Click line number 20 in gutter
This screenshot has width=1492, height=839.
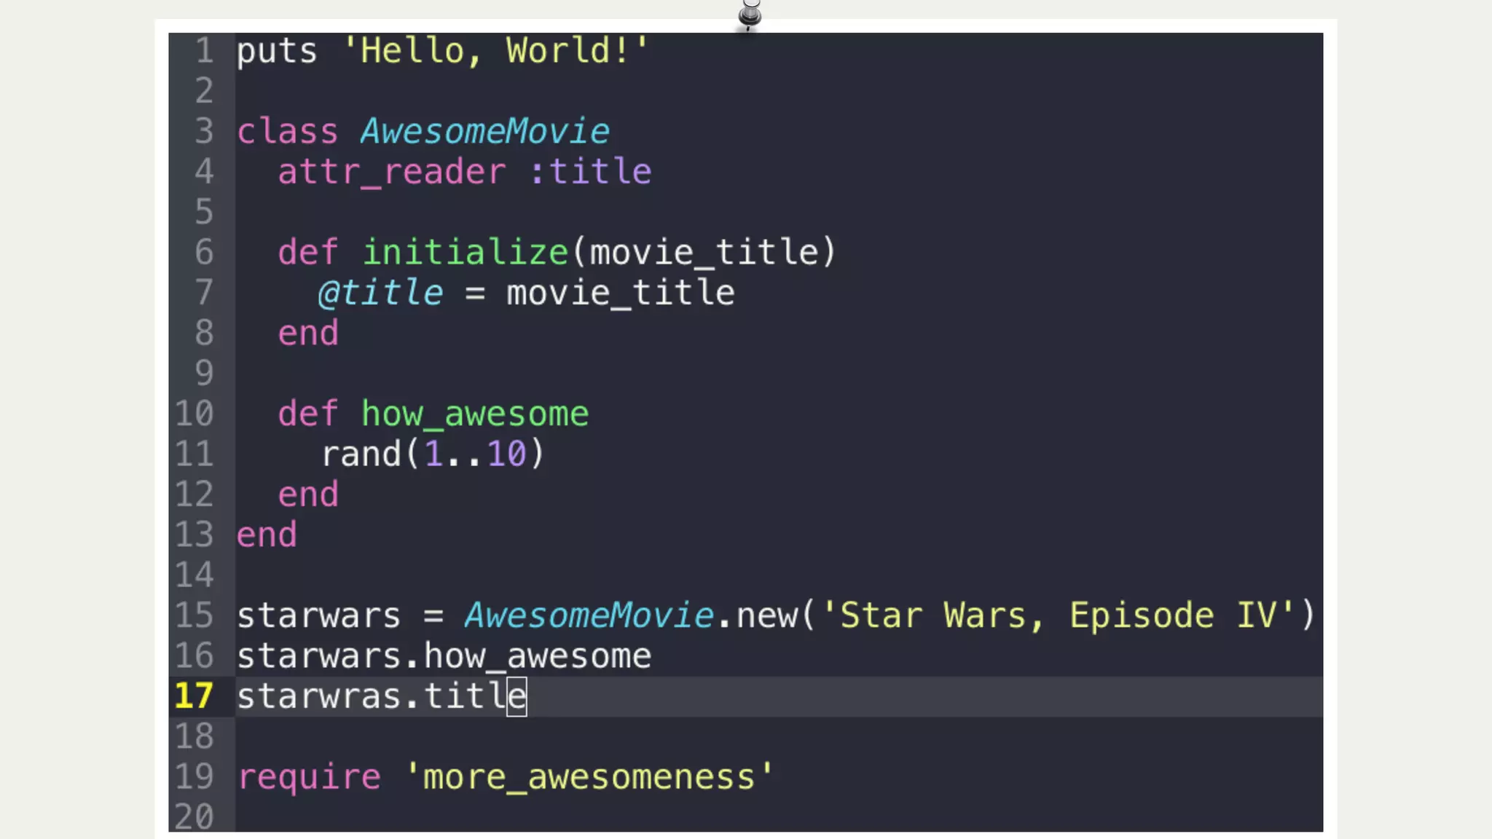194,816
